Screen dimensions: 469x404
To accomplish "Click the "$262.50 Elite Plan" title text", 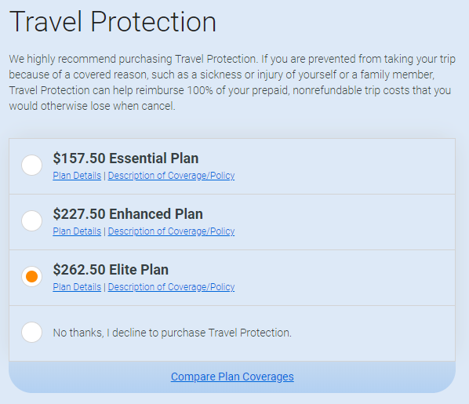I will (x=111, y=269).
